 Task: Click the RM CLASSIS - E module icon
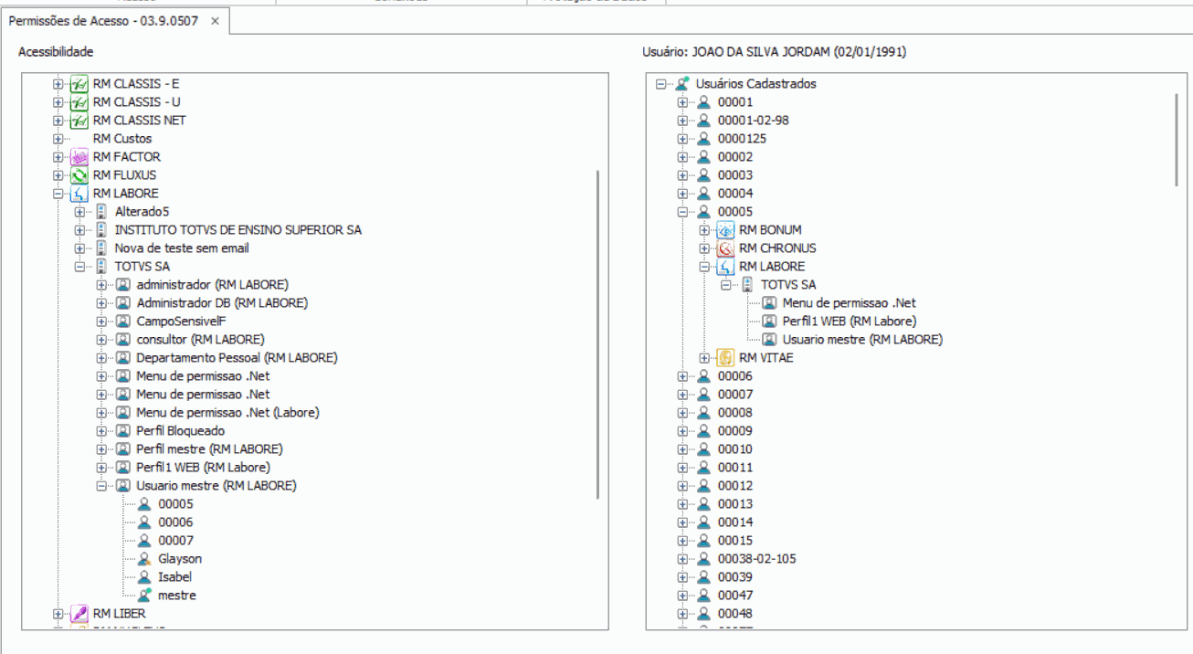pyautogui.click(x=79, y=84)
